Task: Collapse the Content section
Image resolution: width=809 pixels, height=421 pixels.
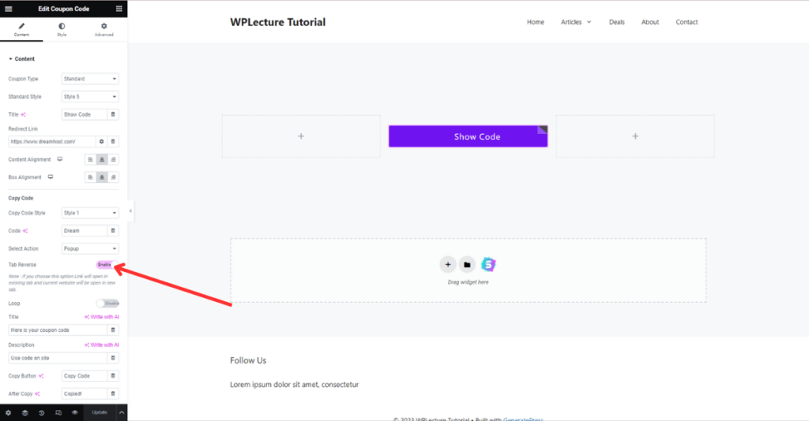Action: click(21, 58)
